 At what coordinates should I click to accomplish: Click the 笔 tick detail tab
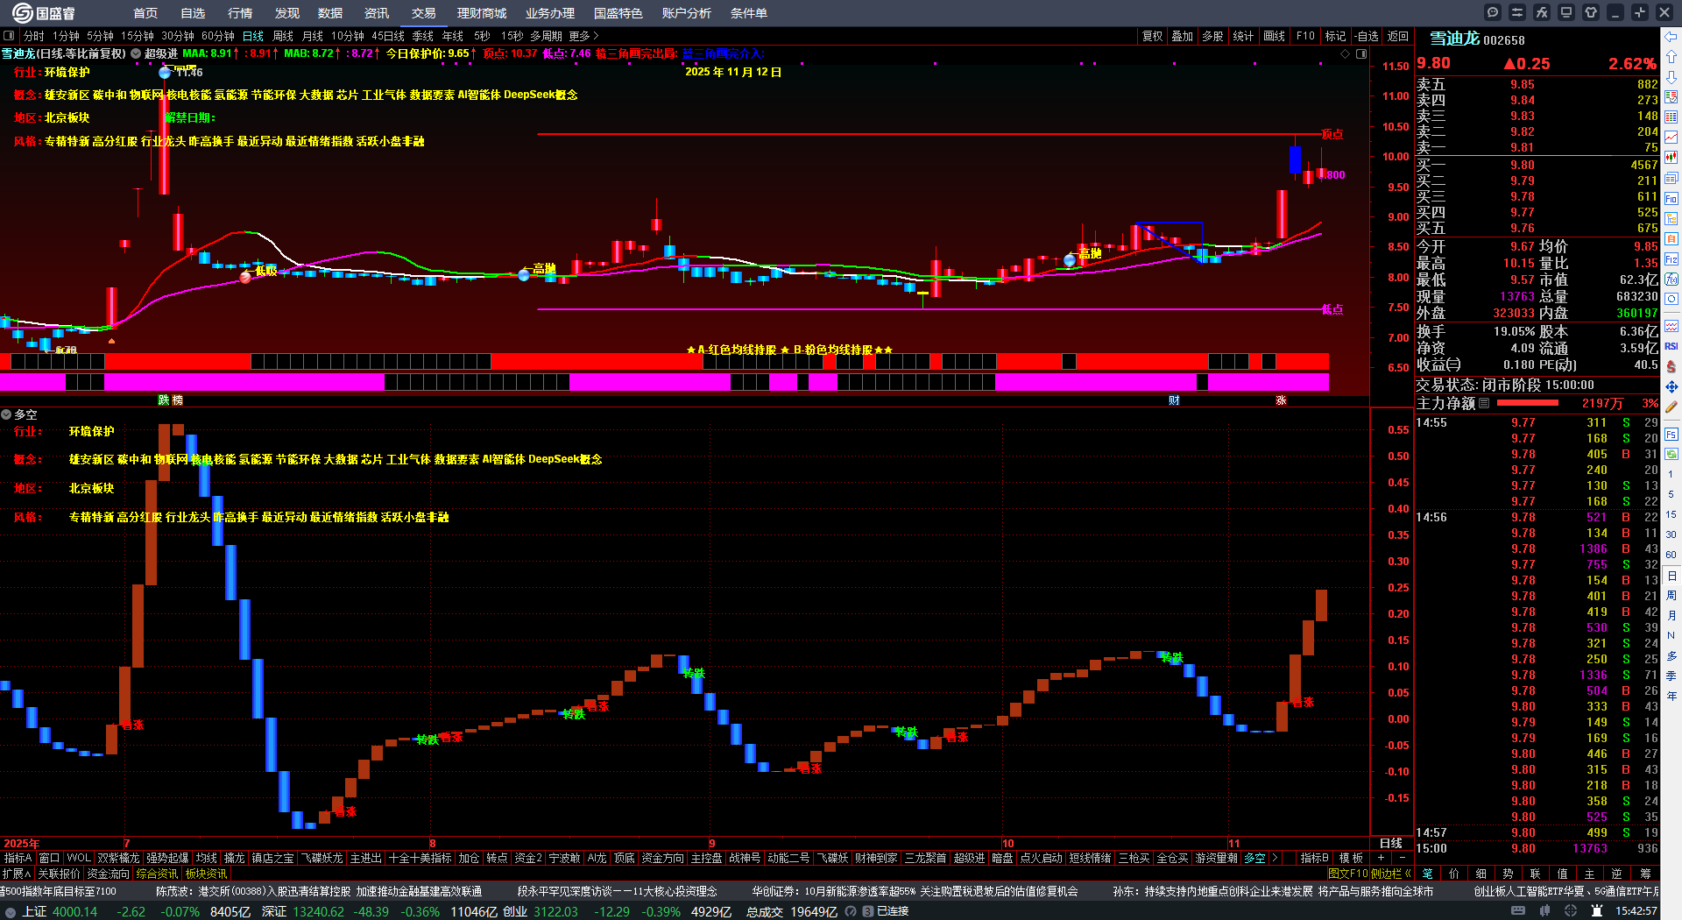[x=1427, y=874]
